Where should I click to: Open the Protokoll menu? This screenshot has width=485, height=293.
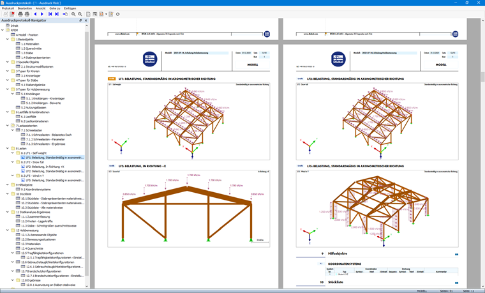coord(8,8)
